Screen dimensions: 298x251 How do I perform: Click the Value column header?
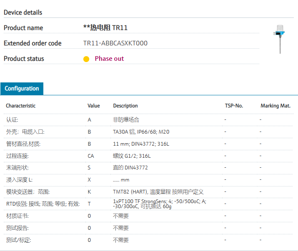(x=94, y=106)
